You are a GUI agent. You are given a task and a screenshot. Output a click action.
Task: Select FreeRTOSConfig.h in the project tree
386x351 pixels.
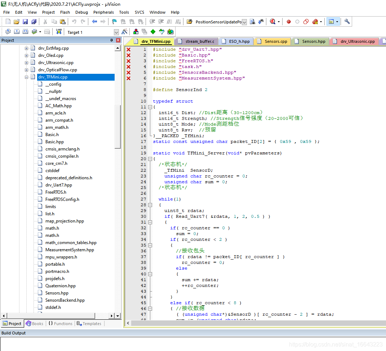pos(62,199)
